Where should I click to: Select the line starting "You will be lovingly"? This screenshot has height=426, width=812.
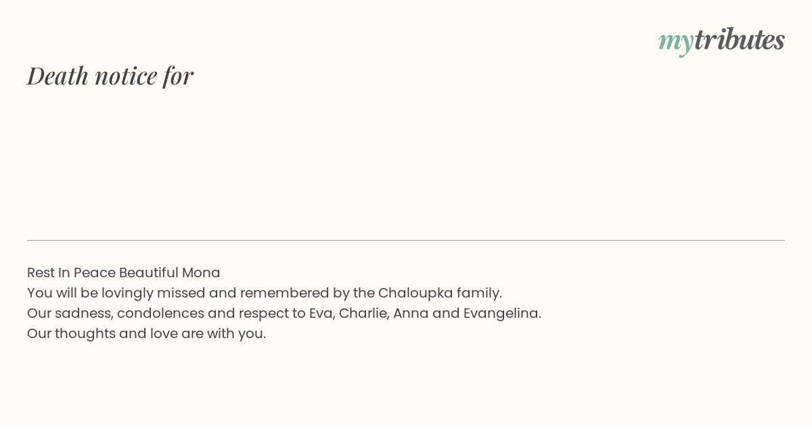click(265, 293)
